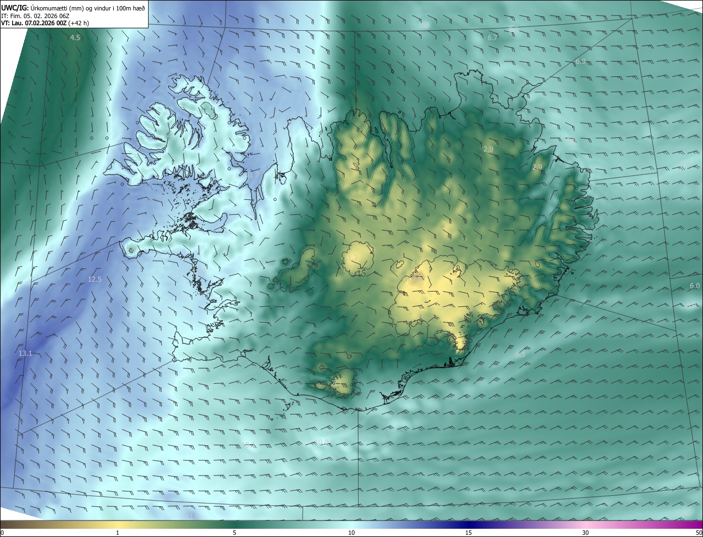Click the 13.1 value label on the map

25,354
